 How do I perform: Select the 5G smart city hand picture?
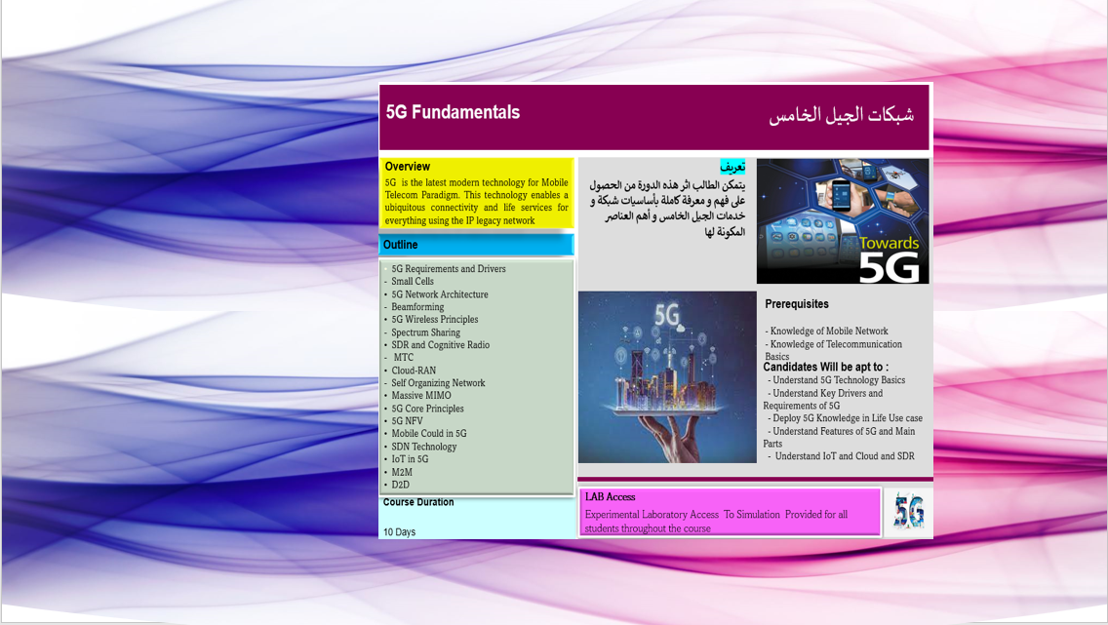point(667,376)
